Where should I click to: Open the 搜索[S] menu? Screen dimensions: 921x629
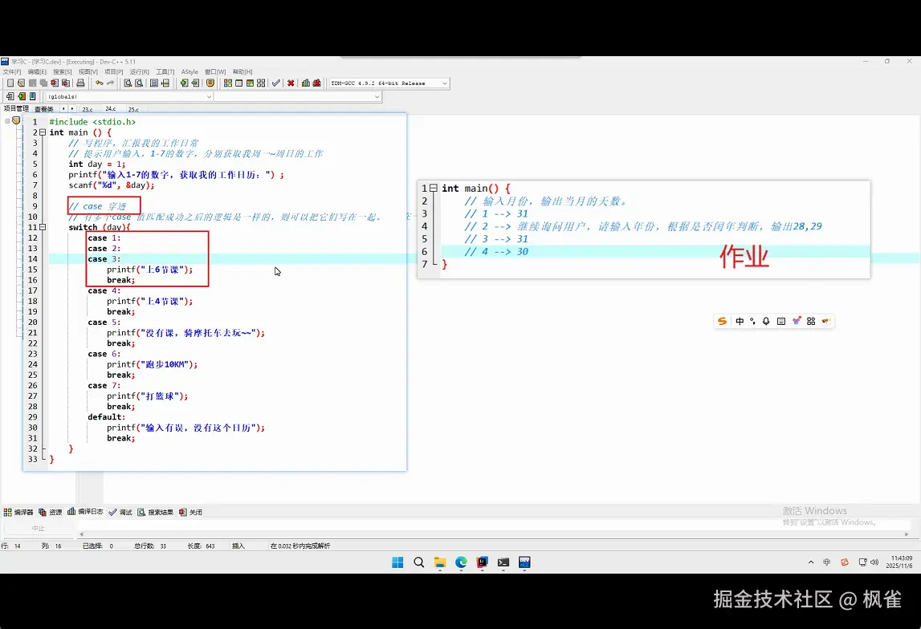[63, 71]
